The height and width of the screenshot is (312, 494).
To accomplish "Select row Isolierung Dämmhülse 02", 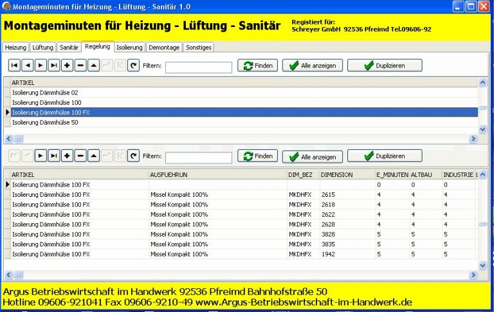I will point(244,93).
